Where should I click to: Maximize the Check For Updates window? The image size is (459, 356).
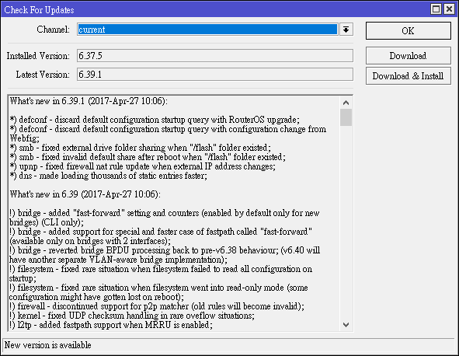click(x=436, y=9)
